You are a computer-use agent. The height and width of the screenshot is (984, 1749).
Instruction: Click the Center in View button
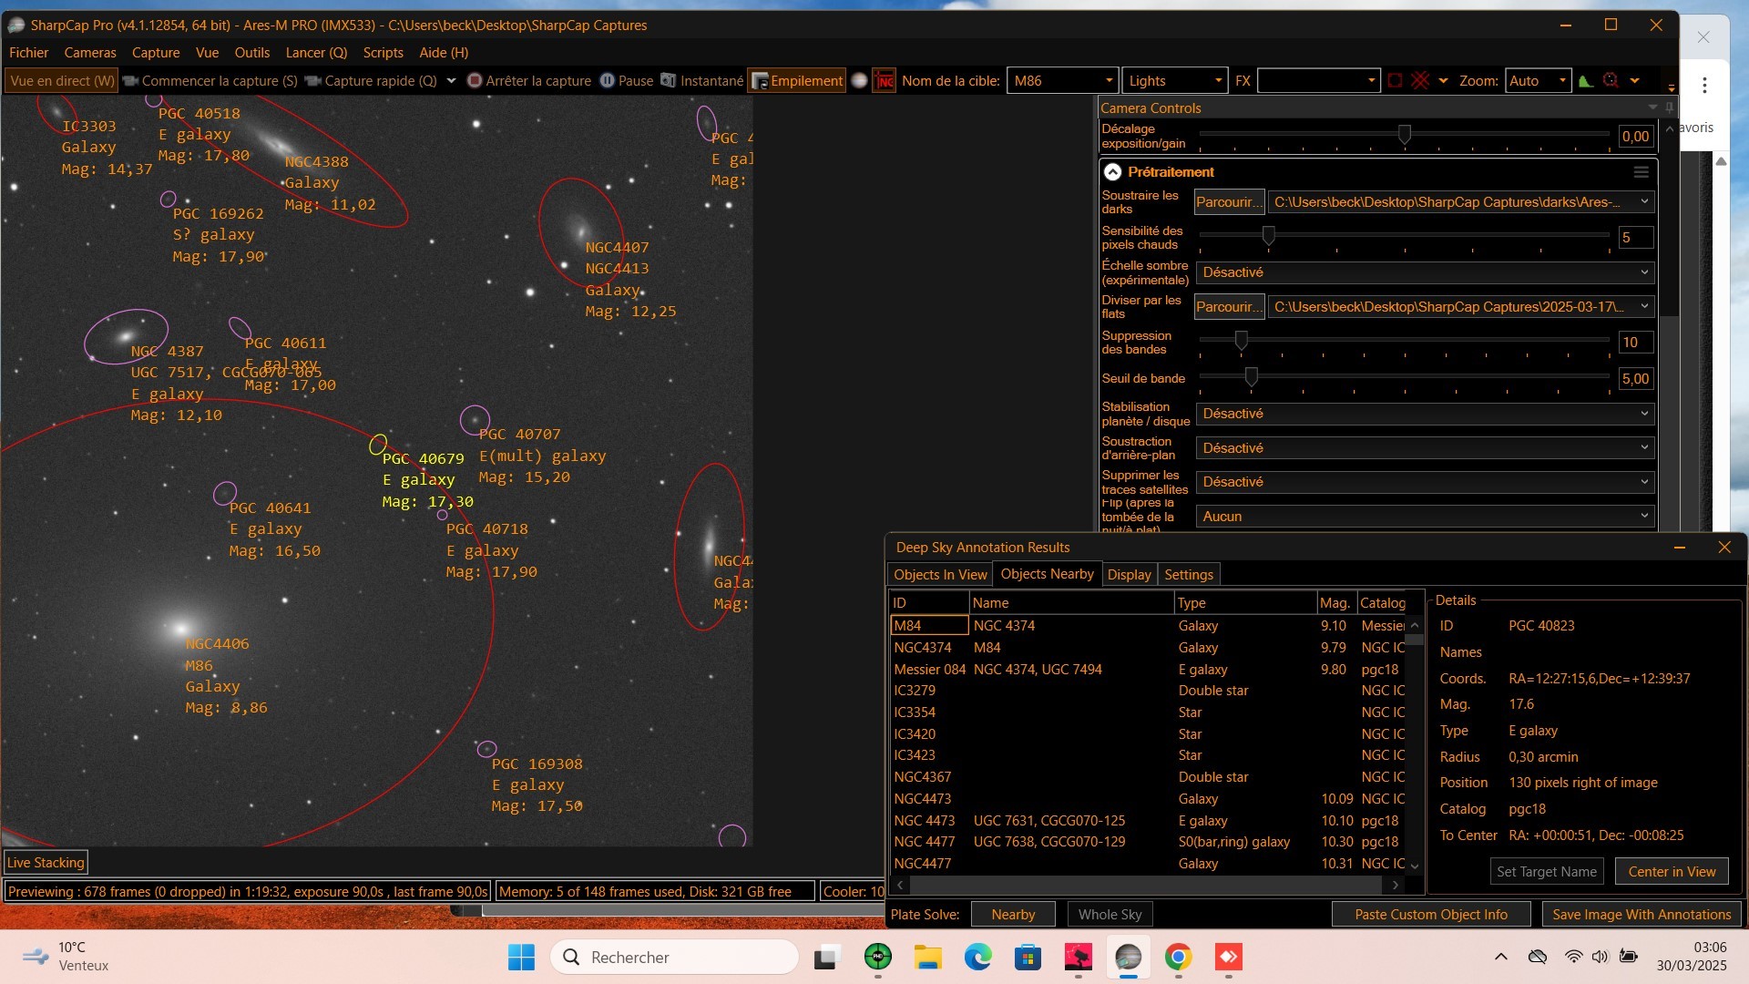pos(1672,872)
